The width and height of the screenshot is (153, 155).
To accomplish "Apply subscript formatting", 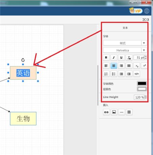I will click(137, 66).
